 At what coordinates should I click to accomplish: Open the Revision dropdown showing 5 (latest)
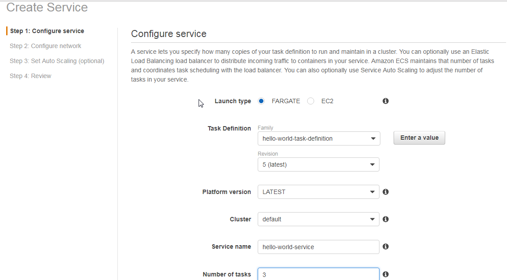[319, 164]
